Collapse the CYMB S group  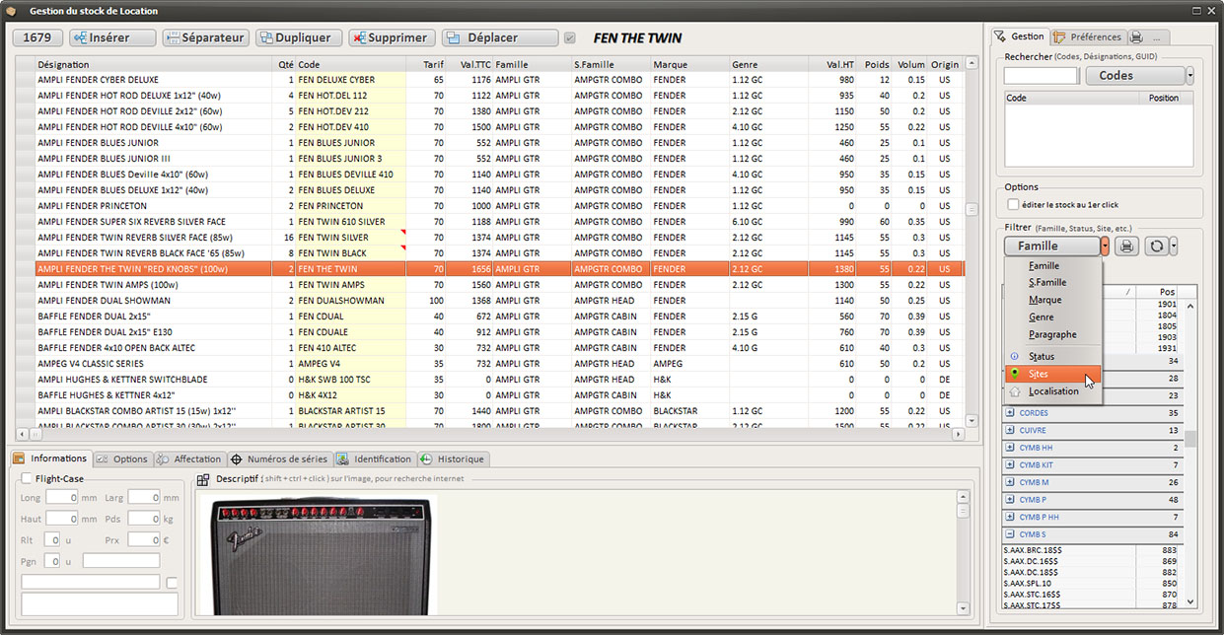click(1010, 534)
